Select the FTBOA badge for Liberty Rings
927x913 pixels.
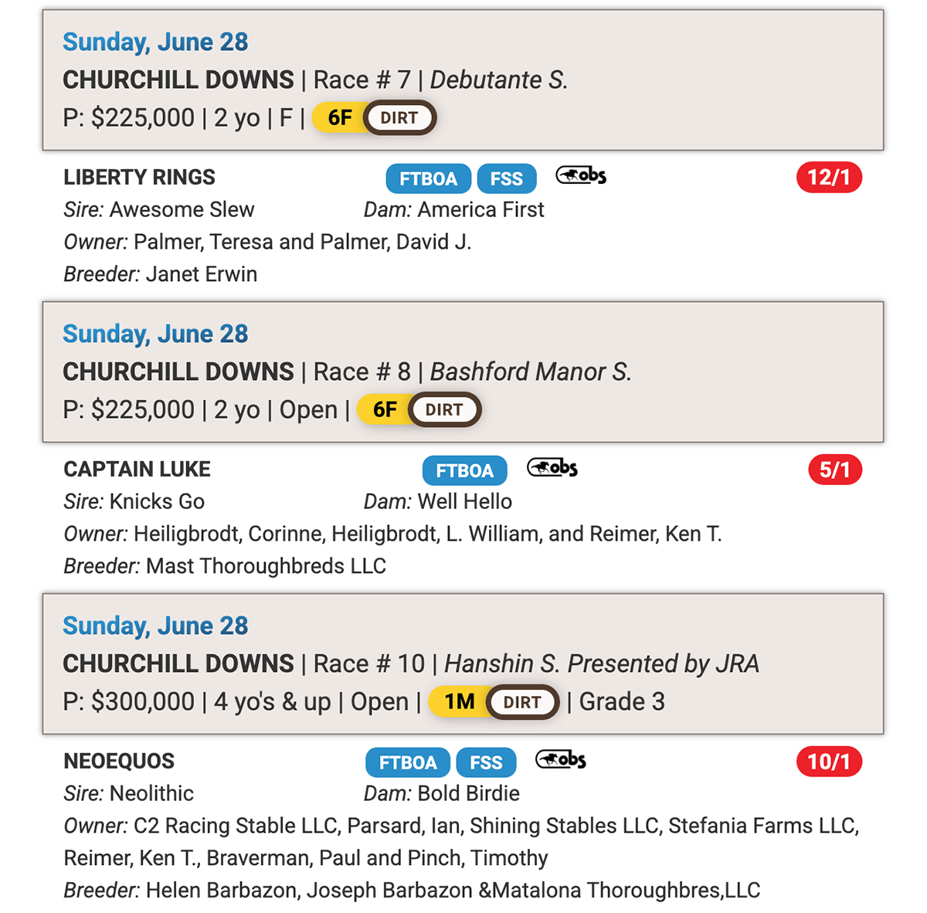pyautogui.click(x=428, y=178)
